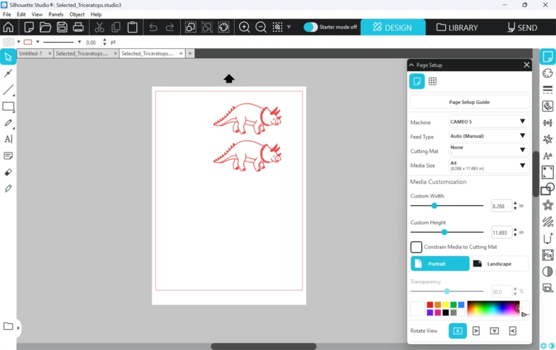Open the Machine dropdown showing CAMEO 5
556x350 pixels.
pos(488,122)
